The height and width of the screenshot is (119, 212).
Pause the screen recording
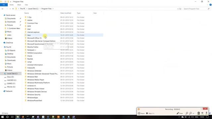(141, 113)
